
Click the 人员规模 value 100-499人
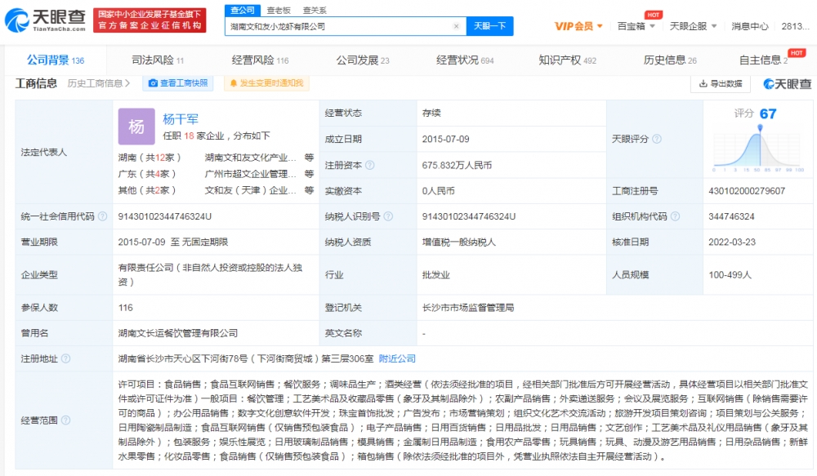(x=730, y=274)
